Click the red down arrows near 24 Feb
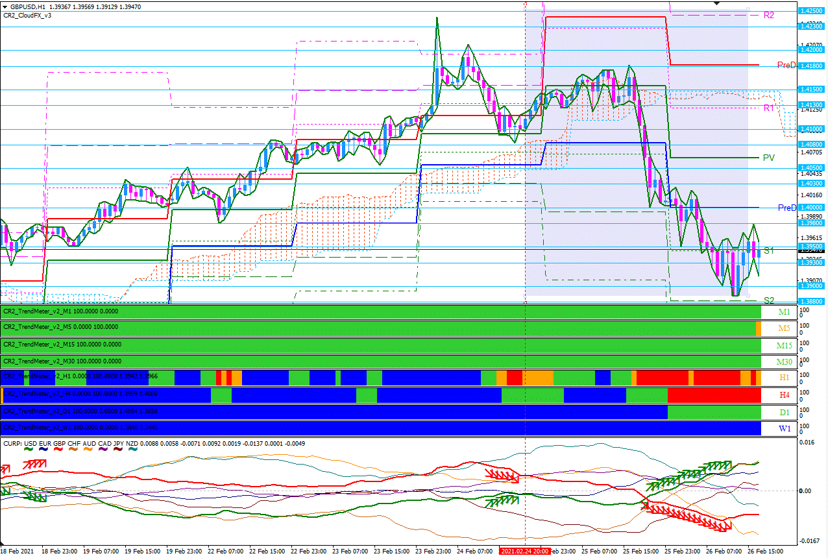The height and width of the screenshot is (558, 828). (x=503, y=474)
